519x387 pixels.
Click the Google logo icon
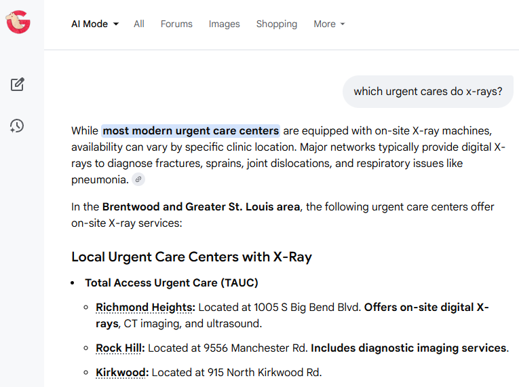click(x=18, y=22)
